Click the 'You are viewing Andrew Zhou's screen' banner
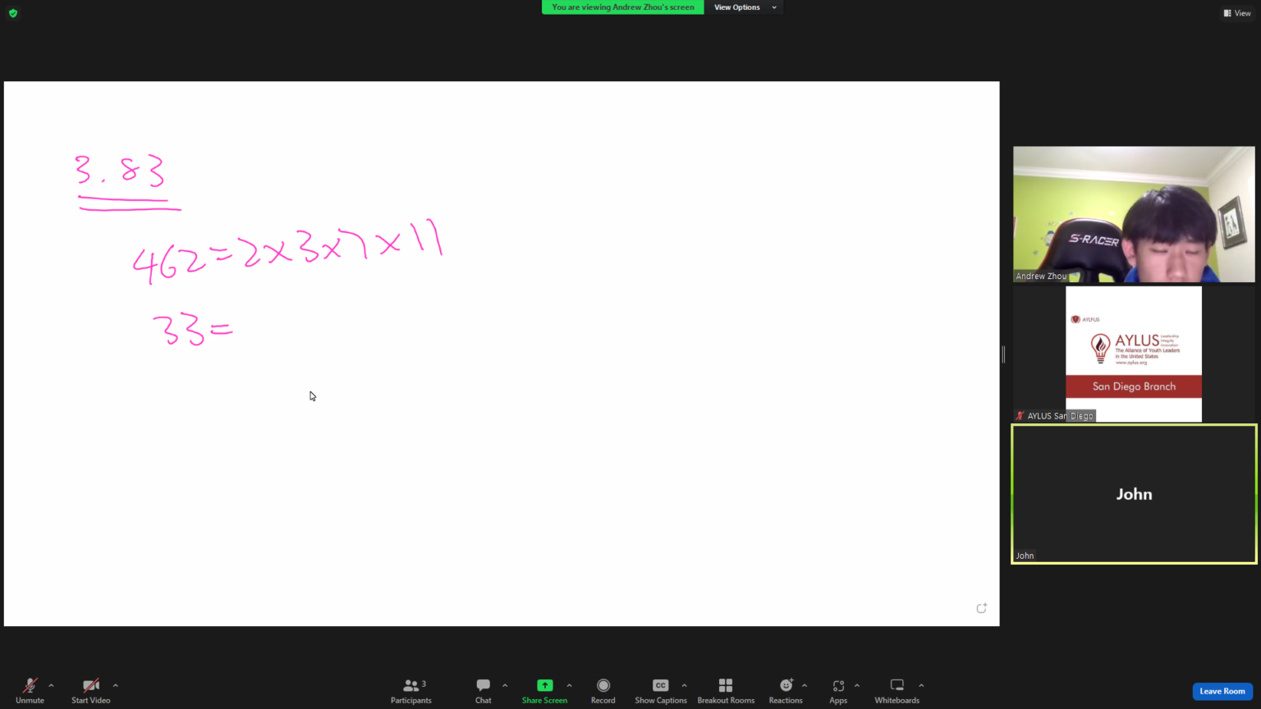The width and height of the screenshot is (1261, 709). pyautogui.click(x=623, y=7)
